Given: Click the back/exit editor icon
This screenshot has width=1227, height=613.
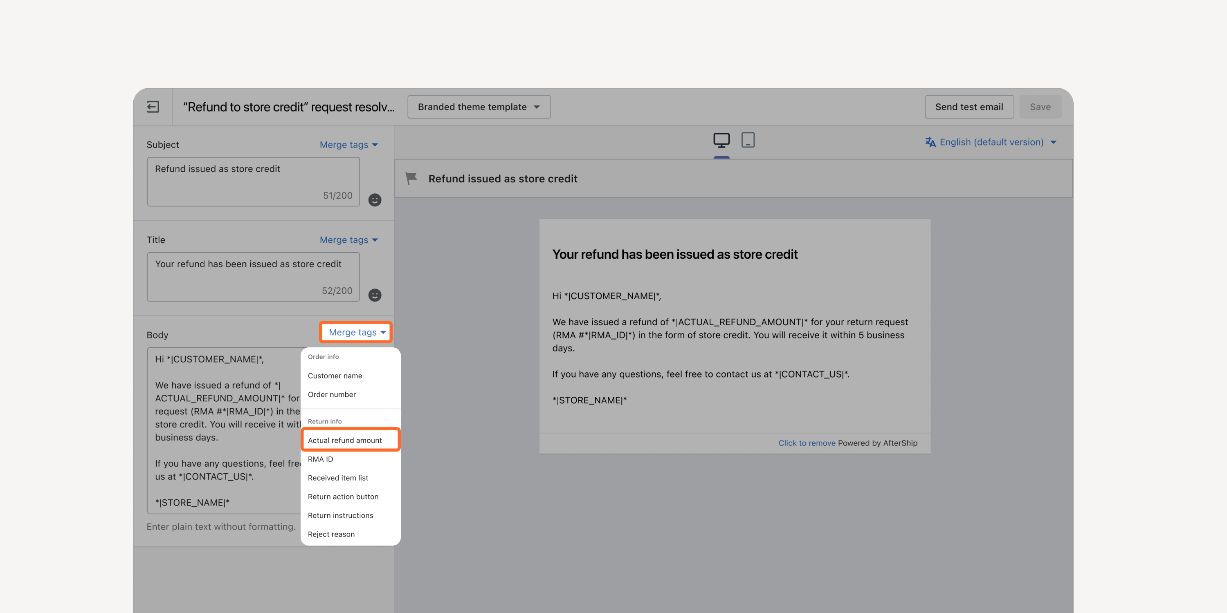Looking at the screenshot, I should click(x=153, y=107).
